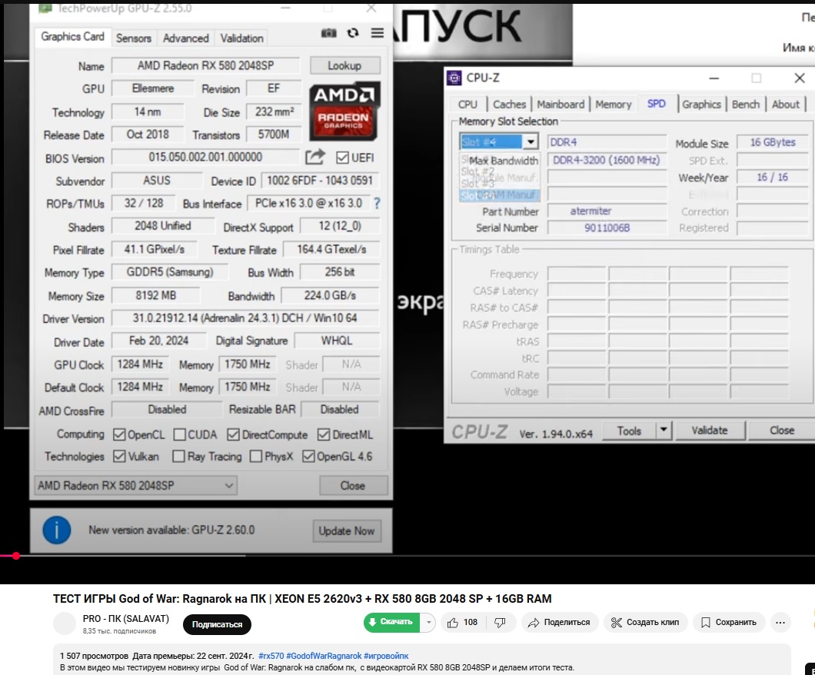
Task: Toggle the OpenGL 4.6 checkbox
Action: (309, 456)
